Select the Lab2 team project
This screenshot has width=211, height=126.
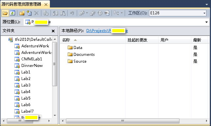point(26,79)
